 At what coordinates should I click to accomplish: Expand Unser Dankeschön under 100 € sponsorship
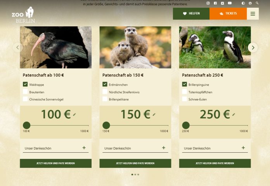pyautogui.click(x=55, y=148)
